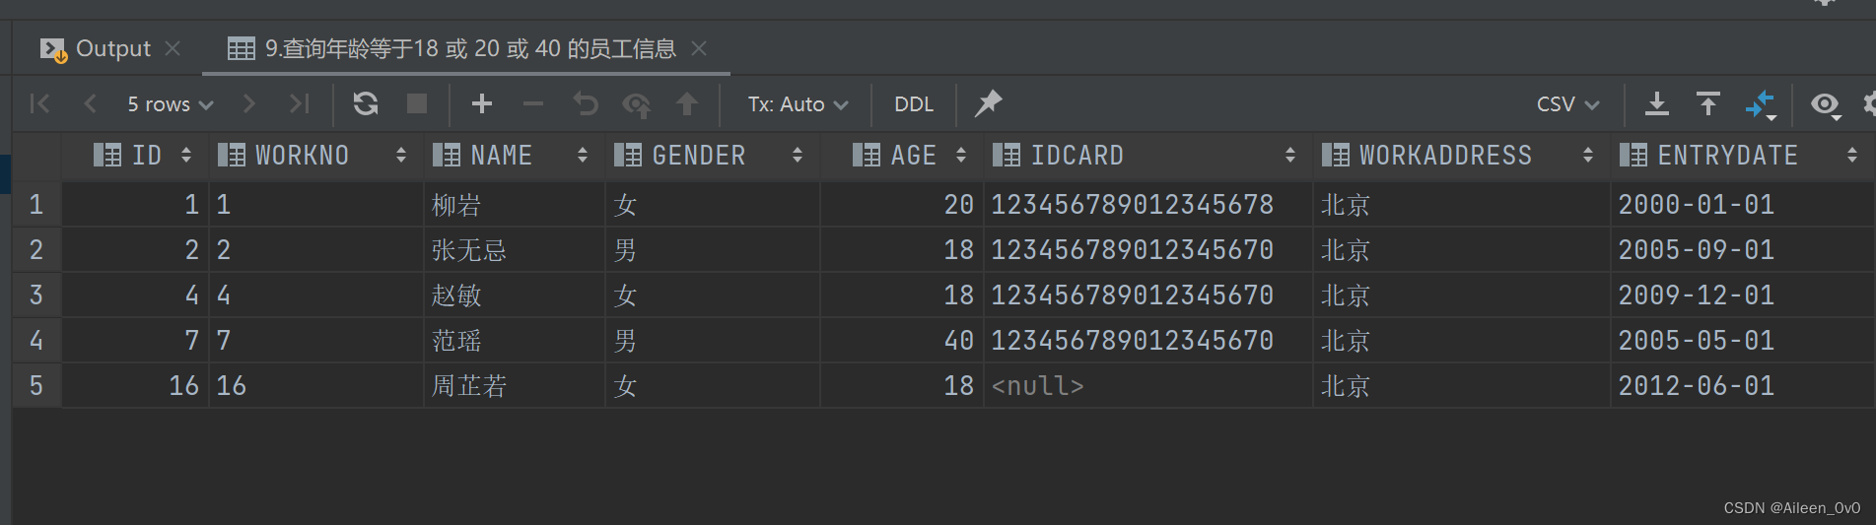
Task: Switch to the Output tab
Action: pyautogui.click(x=112, y=48)
